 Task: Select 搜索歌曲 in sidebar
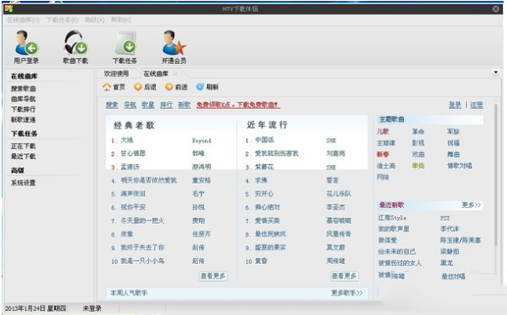point(23,89)
